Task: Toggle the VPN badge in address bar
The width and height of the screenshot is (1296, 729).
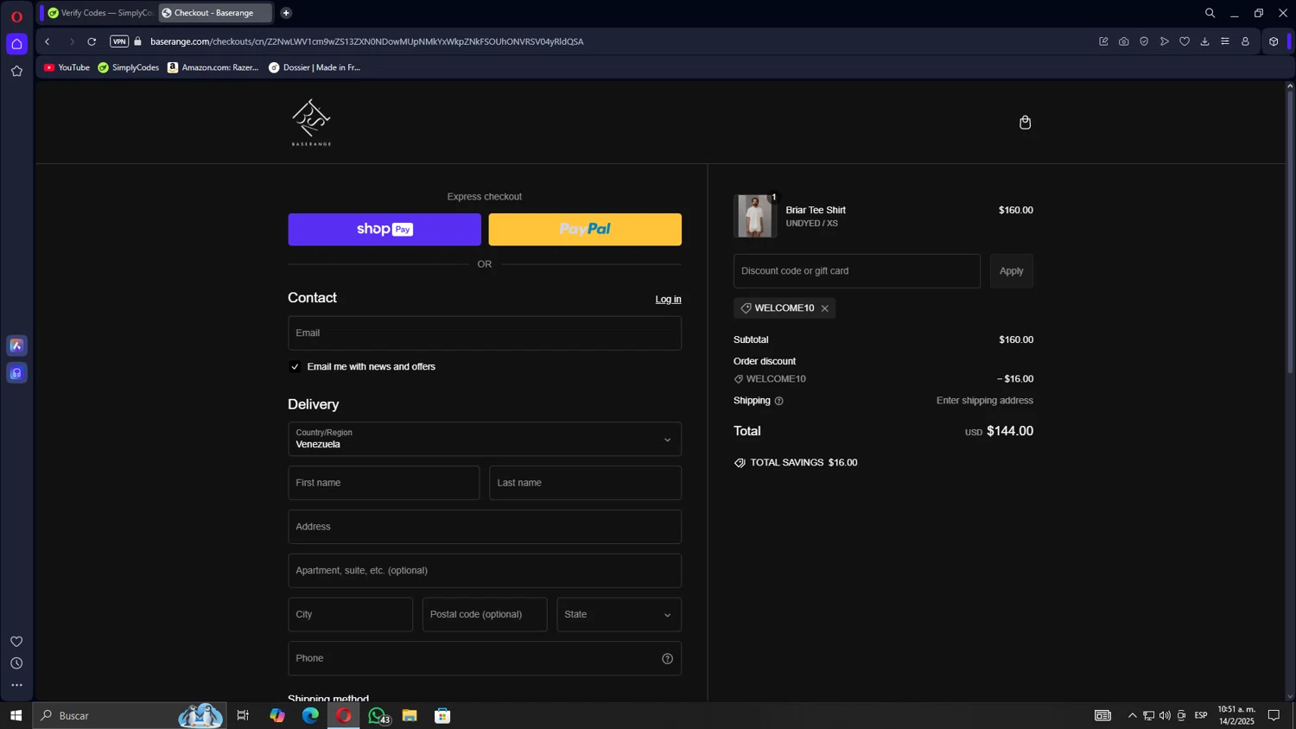Action: click(x=119, y=41)
